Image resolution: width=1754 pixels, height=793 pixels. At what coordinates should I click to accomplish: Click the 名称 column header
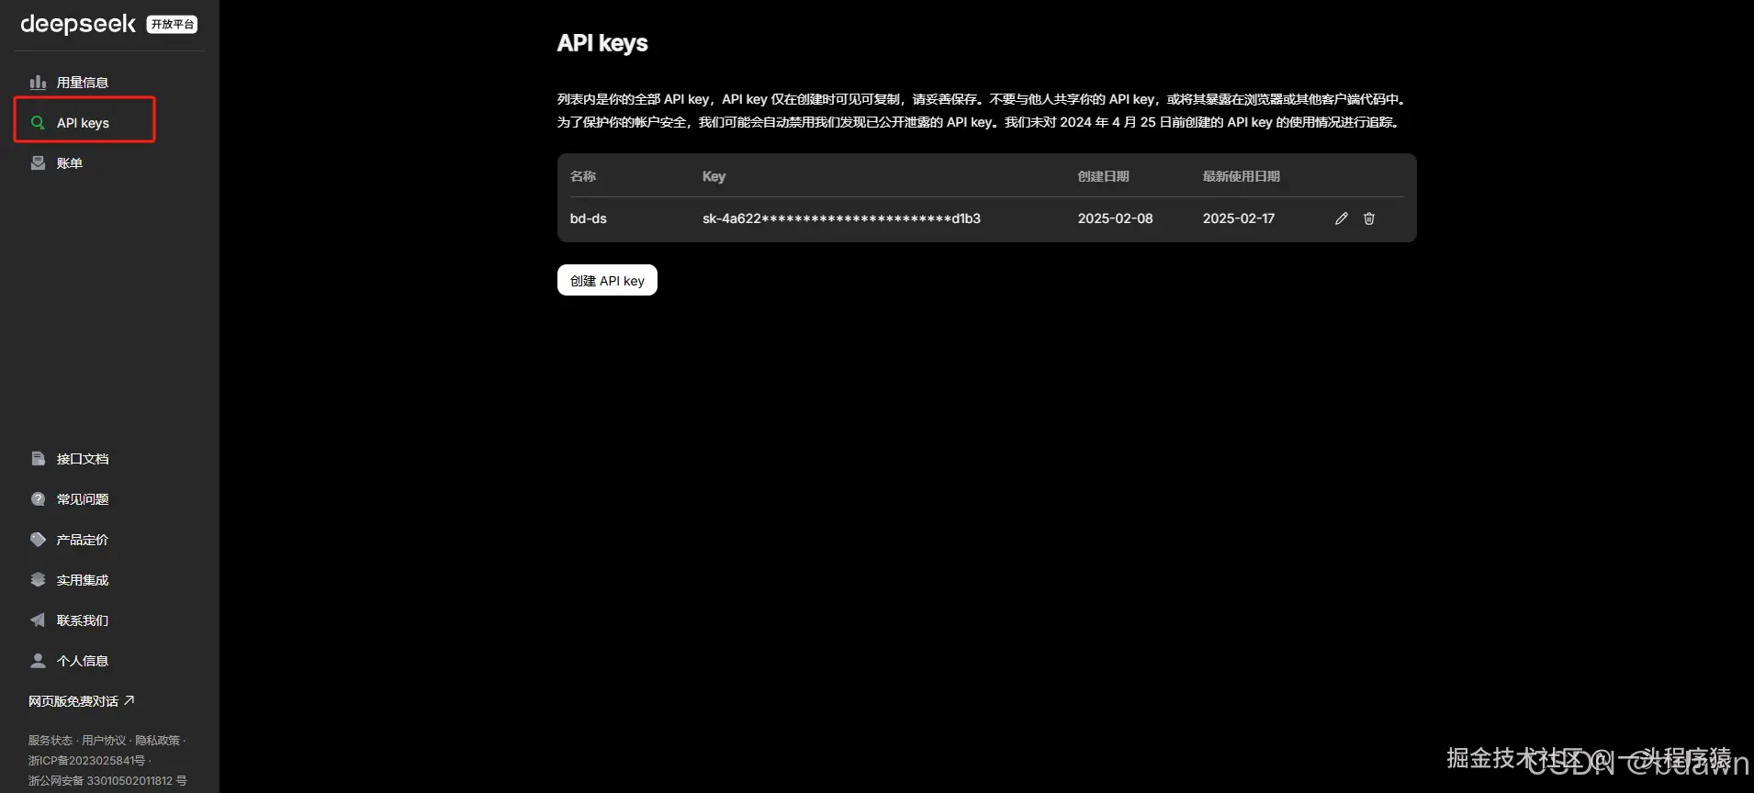[x=583, y=176]
